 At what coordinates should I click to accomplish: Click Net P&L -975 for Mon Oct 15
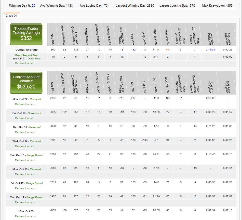coord(53,168)
